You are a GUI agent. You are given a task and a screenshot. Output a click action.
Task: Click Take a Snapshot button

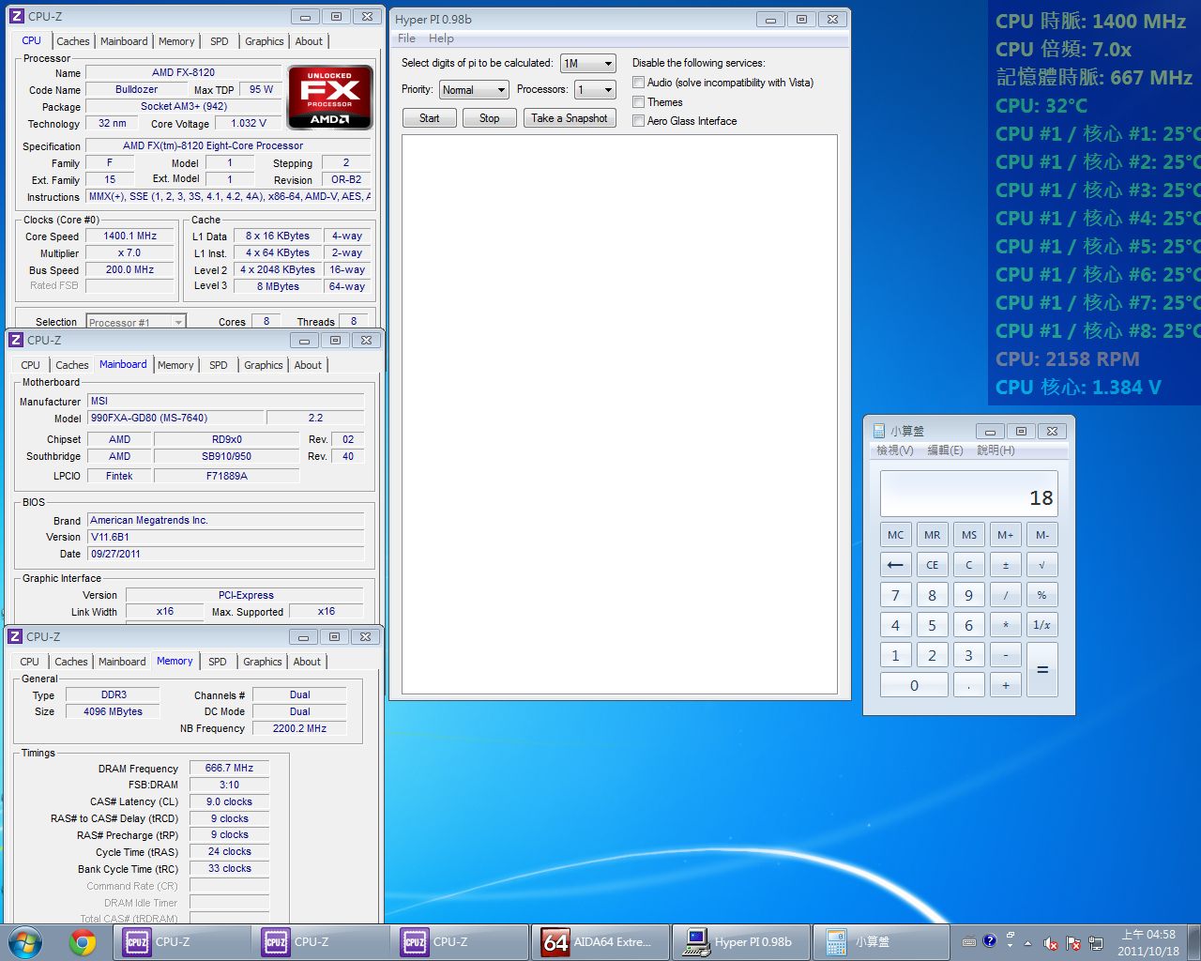(x=569, y=118)
